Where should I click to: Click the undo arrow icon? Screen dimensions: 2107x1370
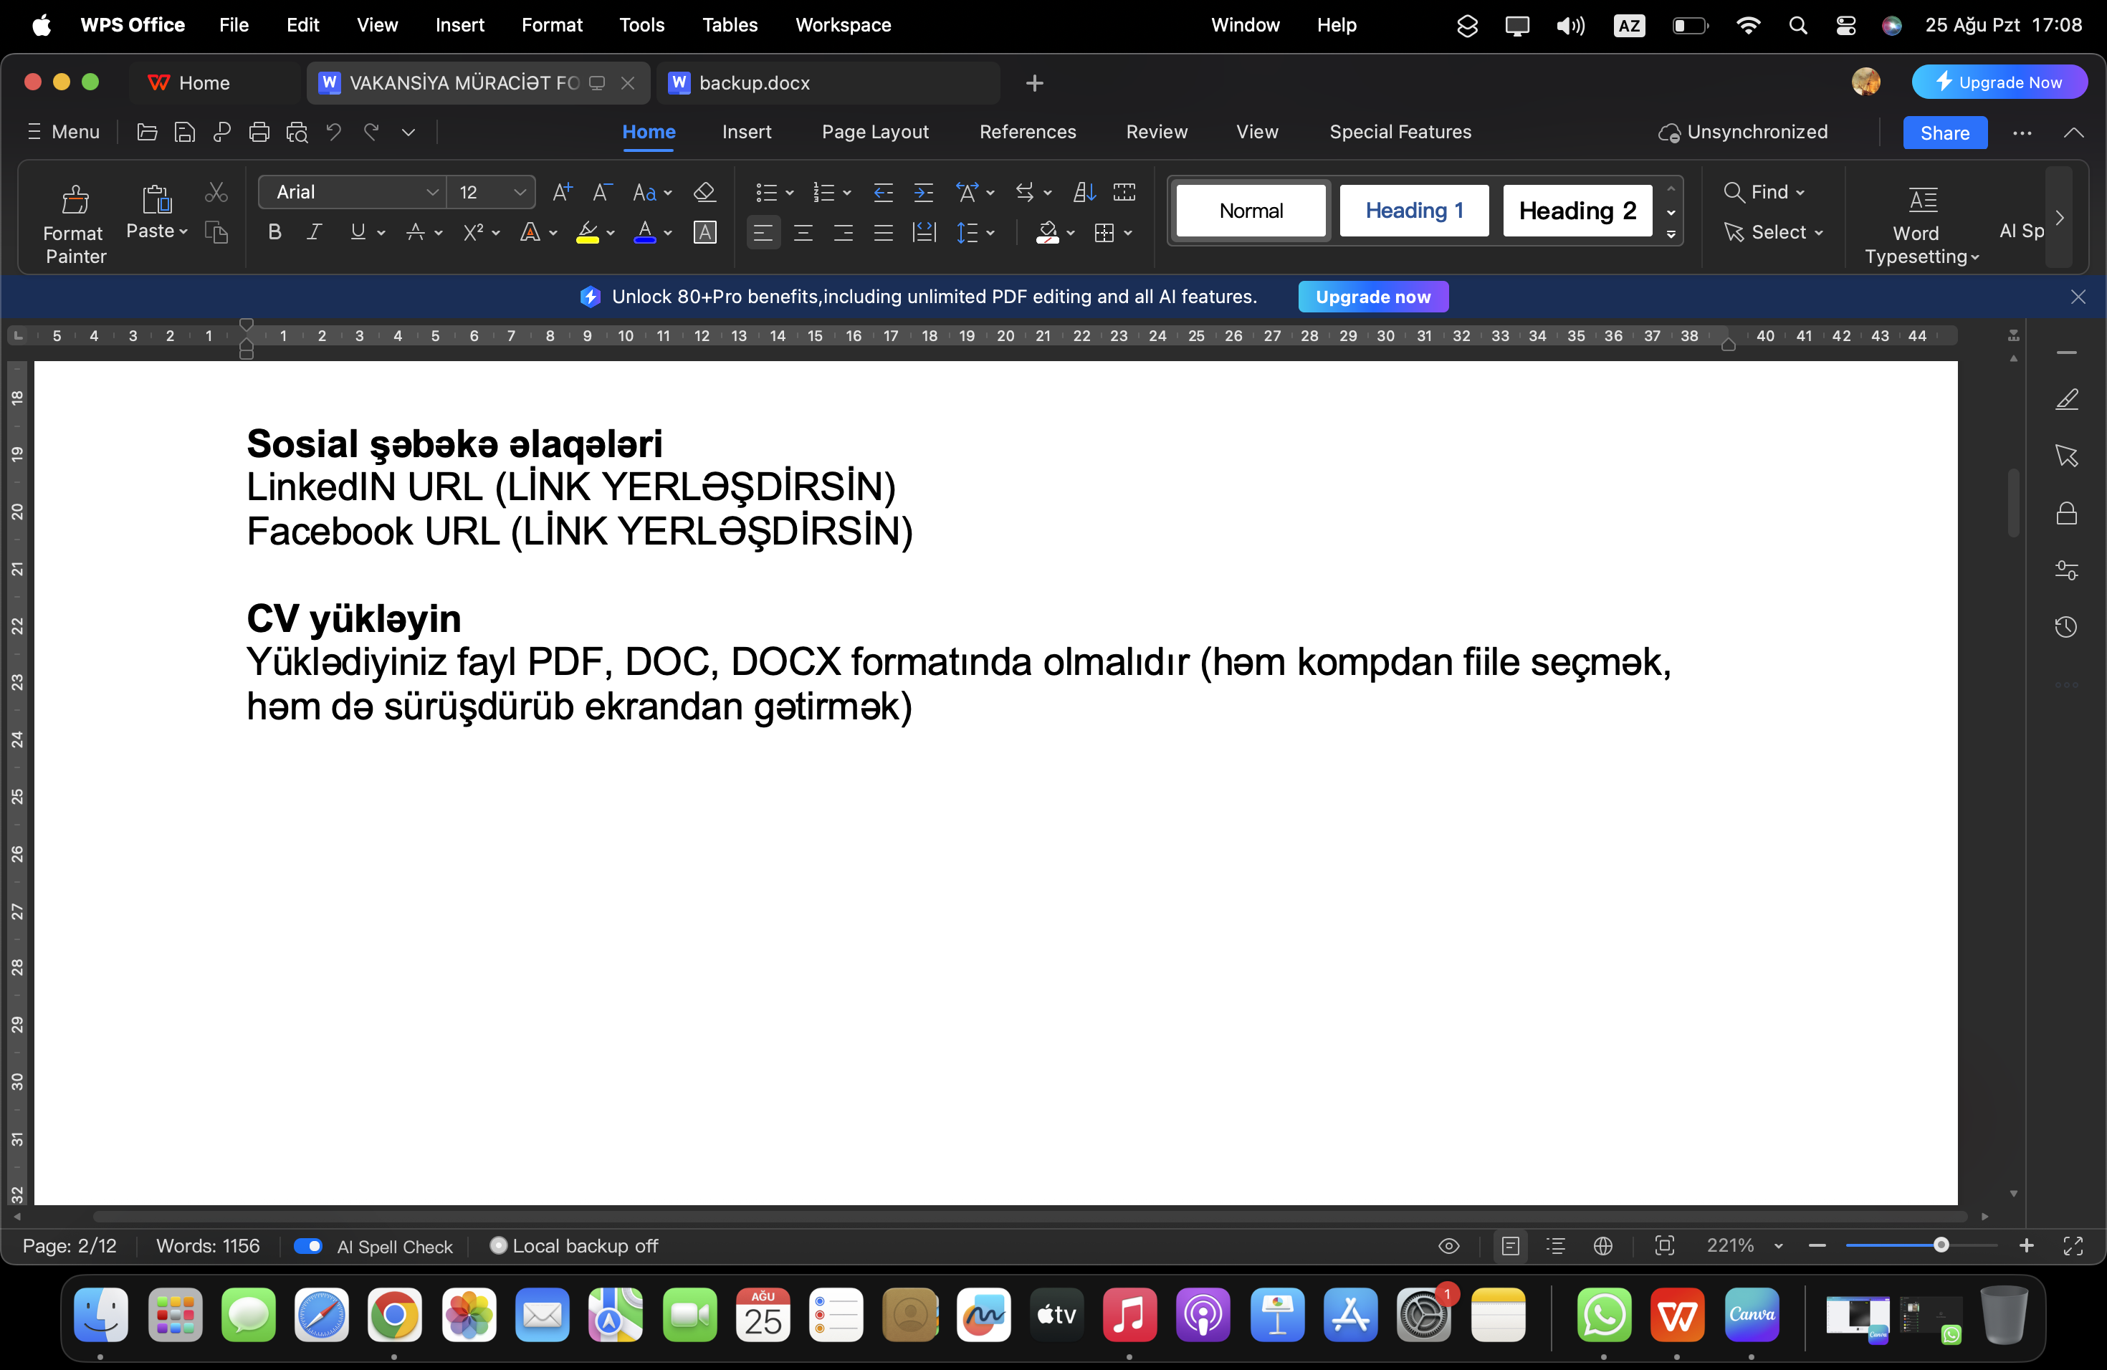(334, 133)
